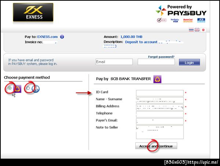Viewport: 220px width, 166px height.
Task: Click the JCB J/Secure badge
Action: [201, 20]
